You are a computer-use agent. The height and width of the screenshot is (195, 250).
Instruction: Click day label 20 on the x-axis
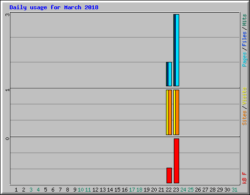(154, 190)
